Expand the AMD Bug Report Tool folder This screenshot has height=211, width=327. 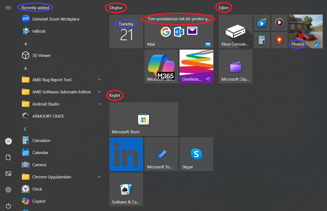[61, 80]
